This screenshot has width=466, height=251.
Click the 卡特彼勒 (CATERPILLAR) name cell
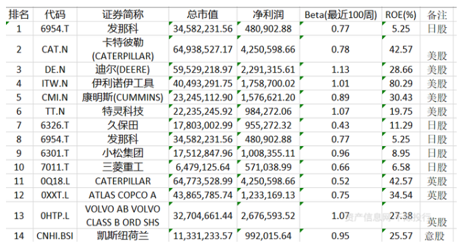coord(123,49)
